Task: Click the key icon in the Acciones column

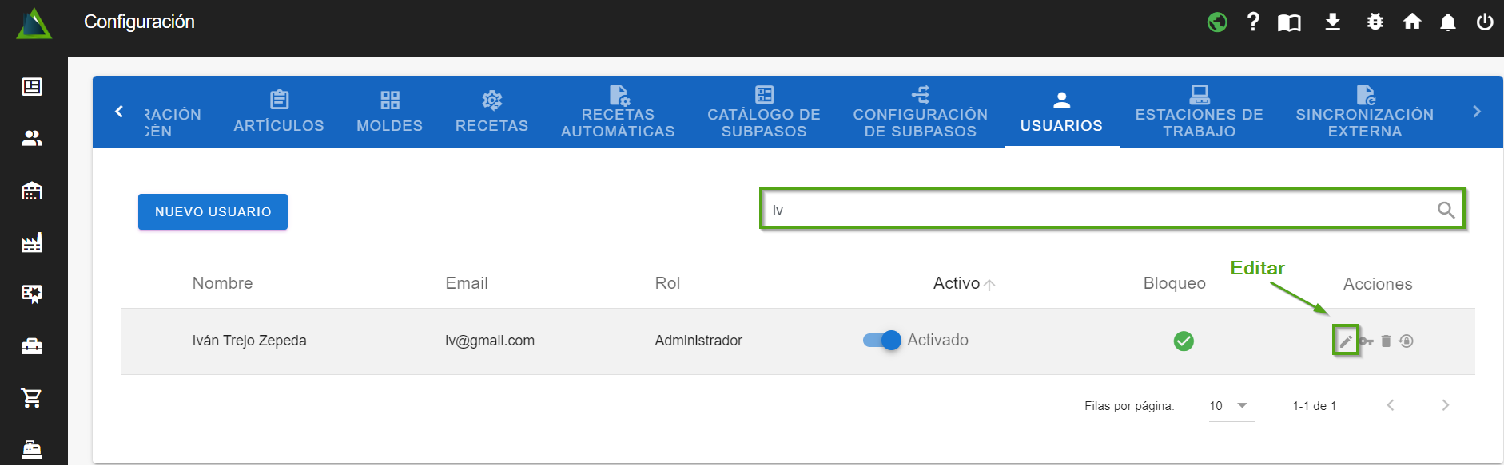Action: (x=1366, y=341)
